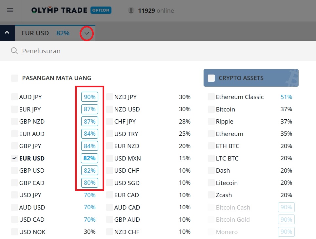Open the circled asset dropdown arrow
The width and height of the screenshot is (316, 239).
(x=87, y=33)
